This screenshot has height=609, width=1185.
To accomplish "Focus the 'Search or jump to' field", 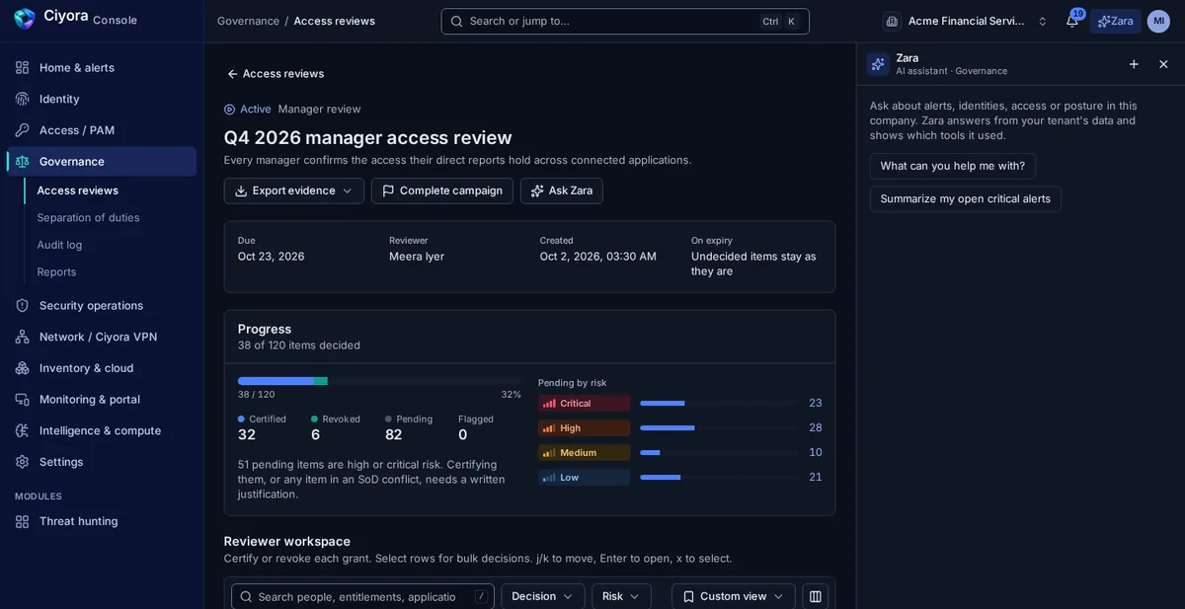I will coord(625,21).
